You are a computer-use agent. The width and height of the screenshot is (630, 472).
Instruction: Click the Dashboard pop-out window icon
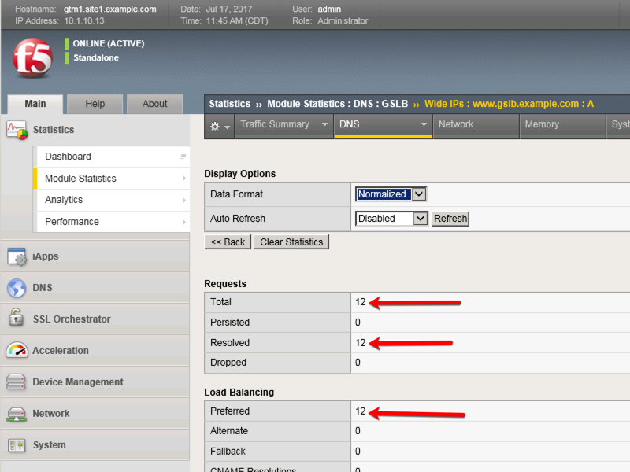pos(183,157)
